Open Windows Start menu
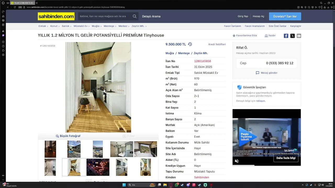Image resolution: width=335 pixels, height=188 pixels. click(124, 185)
